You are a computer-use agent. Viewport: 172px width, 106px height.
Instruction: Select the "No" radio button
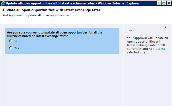tap(11, 41)
